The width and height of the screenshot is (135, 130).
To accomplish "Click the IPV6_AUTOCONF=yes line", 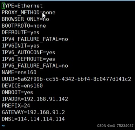I will (28, 53).
